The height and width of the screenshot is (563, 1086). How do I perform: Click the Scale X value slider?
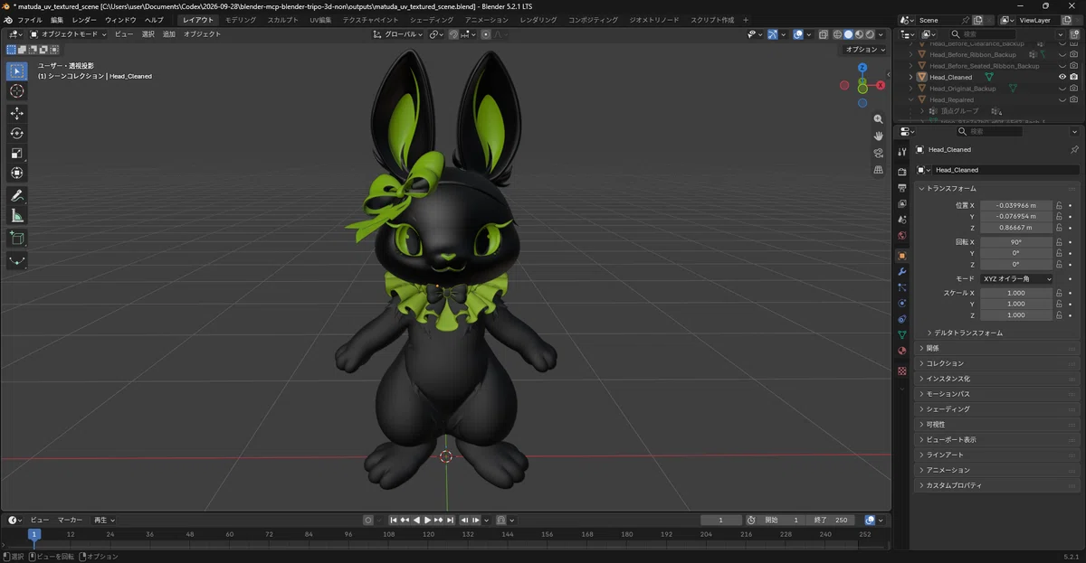pos(1016,293)
